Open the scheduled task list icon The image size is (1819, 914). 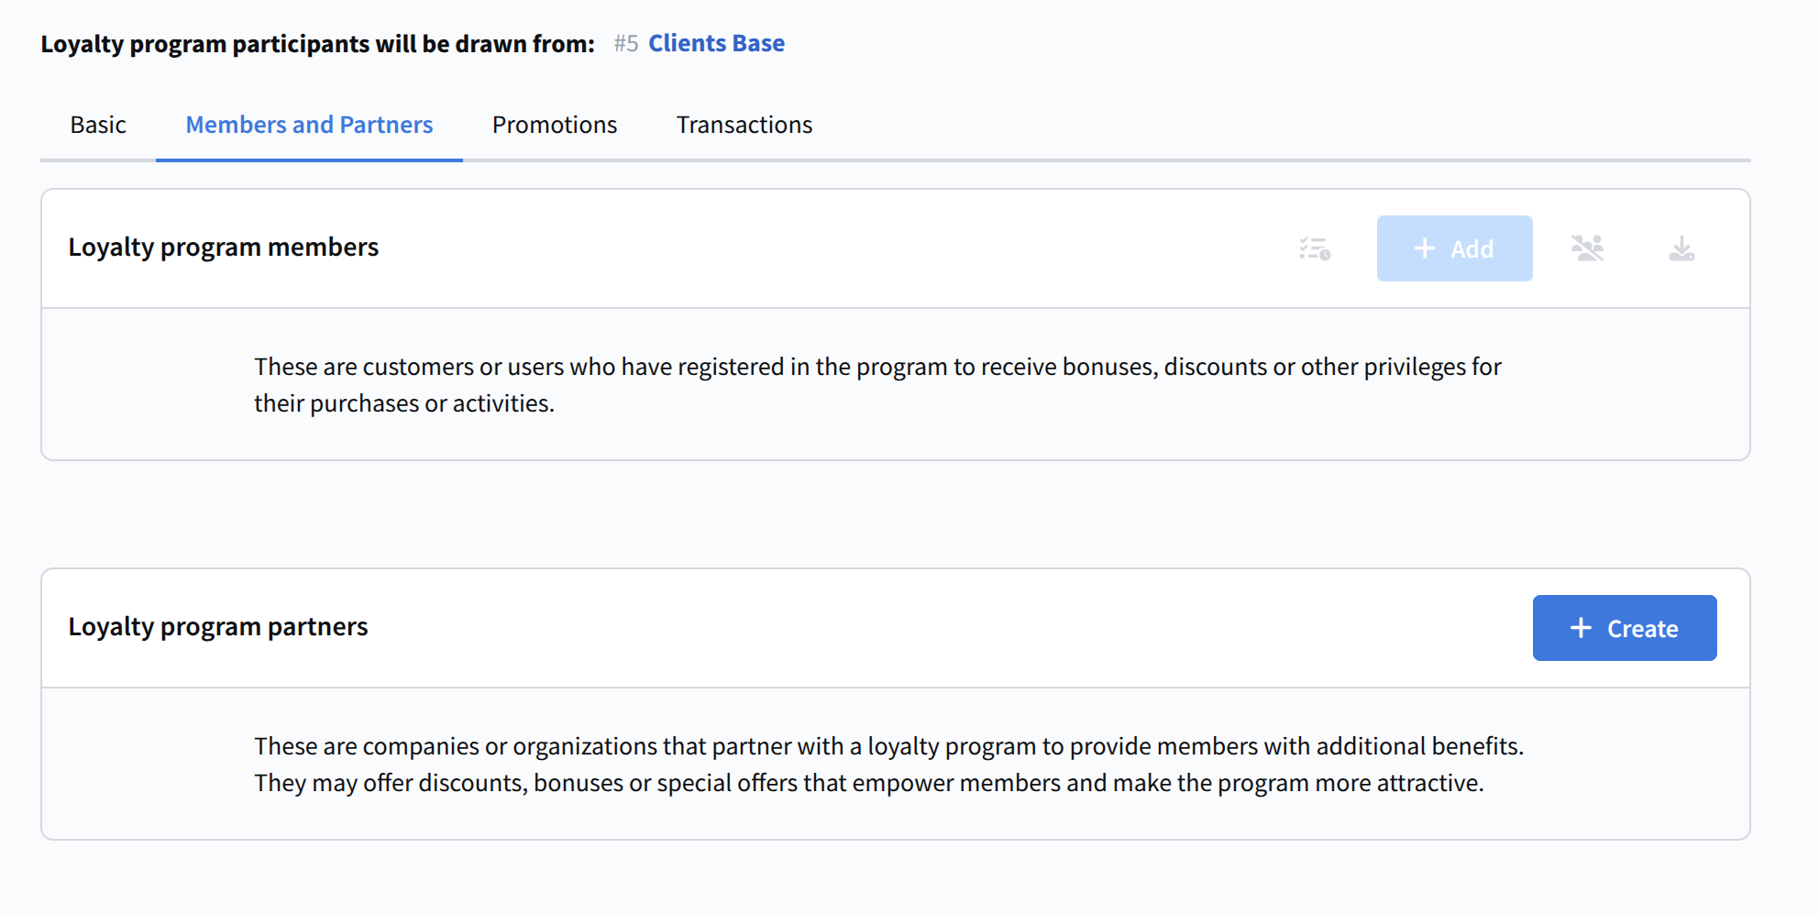click(1315, 248)
